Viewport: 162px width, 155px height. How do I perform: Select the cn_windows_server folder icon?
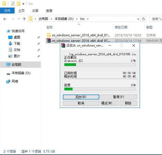(x=49, y=35)
